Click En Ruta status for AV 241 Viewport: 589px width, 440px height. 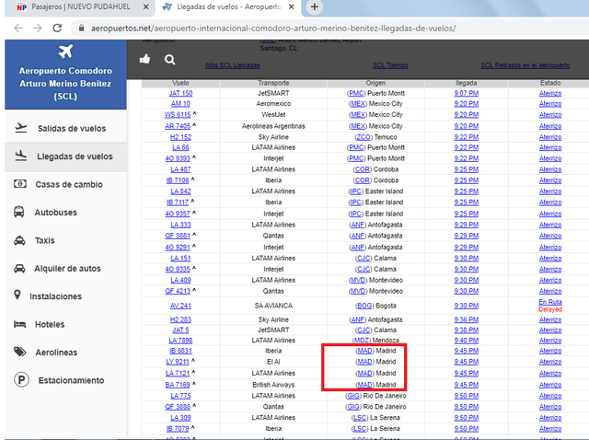pyautogui.click(x=550, y=302)
